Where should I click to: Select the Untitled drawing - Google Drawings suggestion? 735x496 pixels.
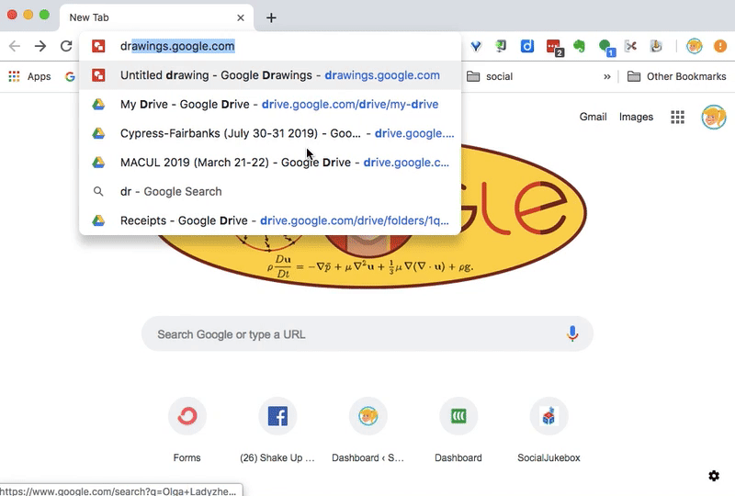tap(270, 75)
